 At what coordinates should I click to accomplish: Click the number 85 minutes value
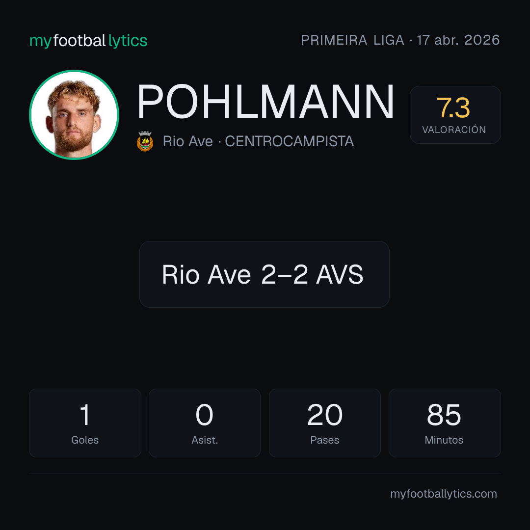(x=444, y=415)
